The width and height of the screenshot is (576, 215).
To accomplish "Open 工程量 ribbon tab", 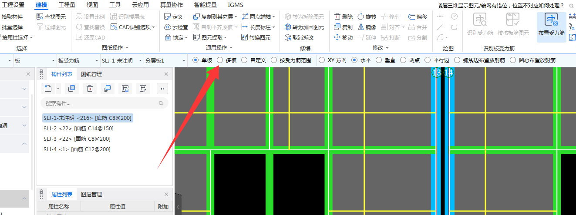I will [67, 5].
